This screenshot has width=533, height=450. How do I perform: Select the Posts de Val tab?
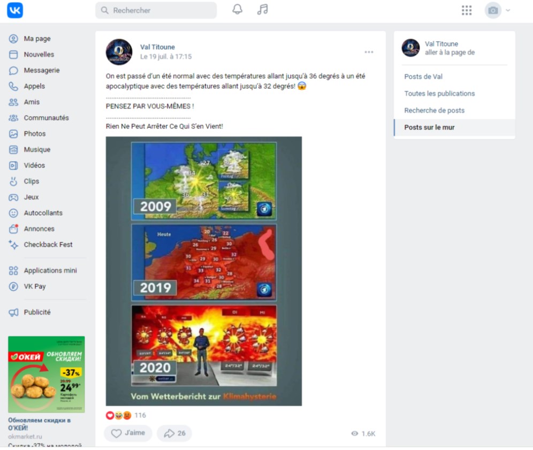click(x=423, y=77)
